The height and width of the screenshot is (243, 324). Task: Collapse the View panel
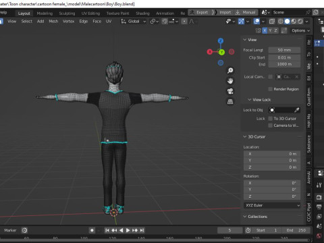[245, 40]
